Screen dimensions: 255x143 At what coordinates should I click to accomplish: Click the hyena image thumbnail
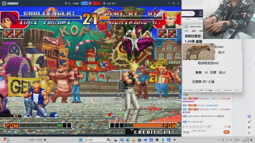199,51
